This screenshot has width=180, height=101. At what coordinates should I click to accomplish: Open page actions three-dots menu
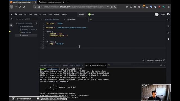point(108,7)
